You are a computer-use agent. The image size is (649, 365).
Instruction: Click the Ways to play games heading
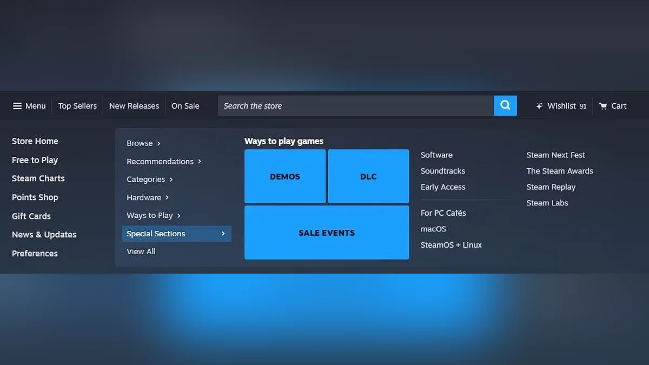click(284, 141)
